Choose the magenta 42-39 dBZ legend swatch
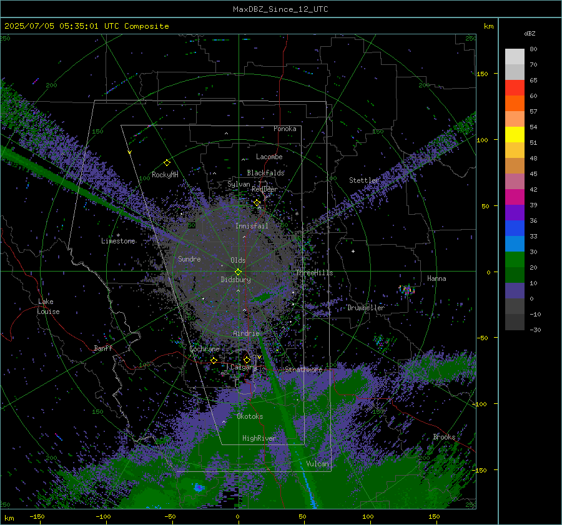Image resolution: width=562 pixels, height=525 pixels. (515, 197)
